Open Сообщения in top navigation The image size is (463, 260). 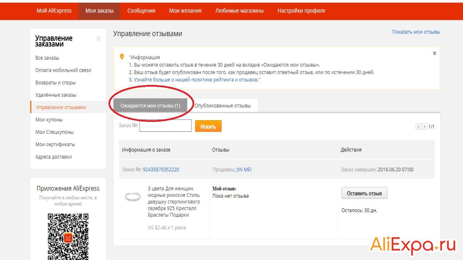point(141,11)
